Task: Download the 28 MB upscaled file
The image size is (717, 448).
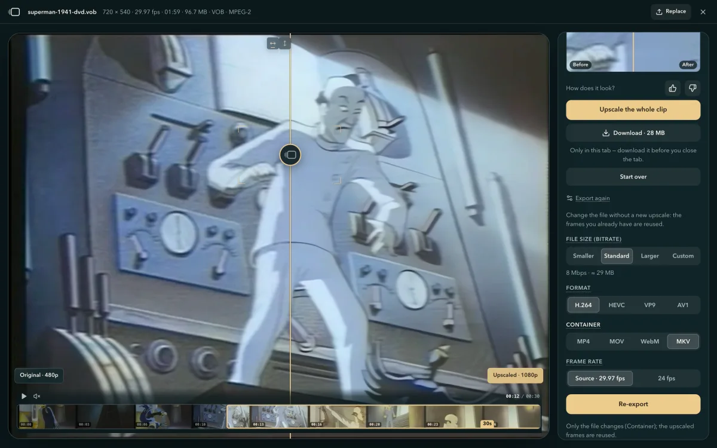Action: point(633,133)
